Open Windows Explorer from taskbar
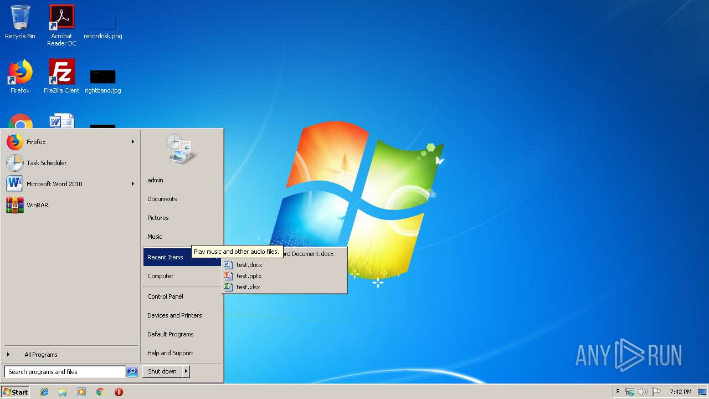Viewport: 709px width, 399px height. point(63,392)
